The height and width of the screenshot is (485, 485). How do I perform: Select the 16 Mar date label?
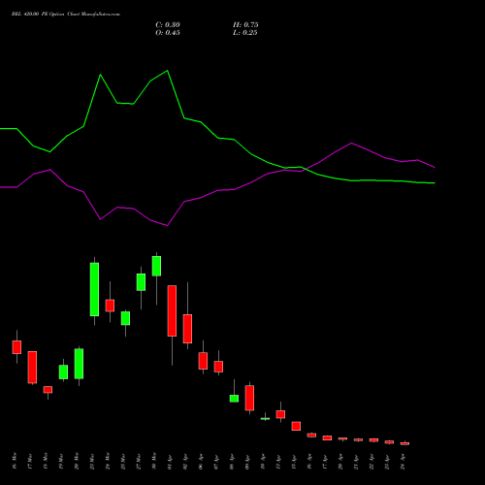15,461
